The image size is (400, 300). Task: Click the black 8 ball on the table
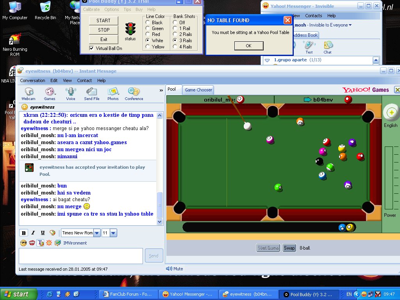coord(320,161)
